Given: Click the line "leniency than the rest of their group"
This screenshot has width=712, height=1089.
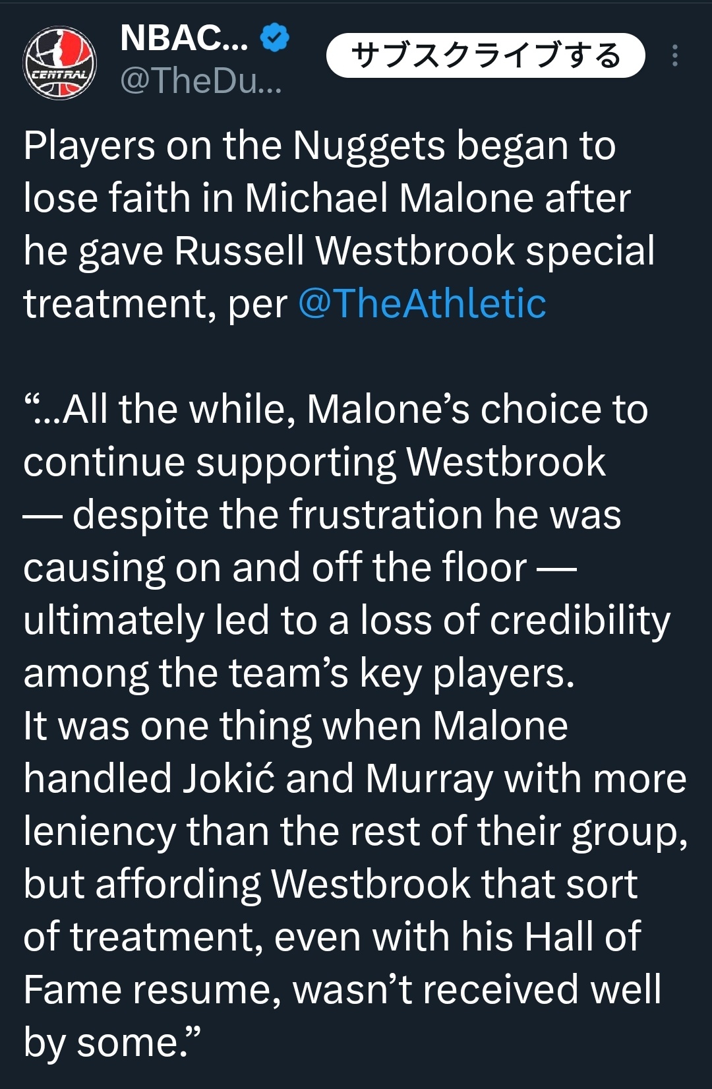Looking at the screenshot, I should click(356, 831).
